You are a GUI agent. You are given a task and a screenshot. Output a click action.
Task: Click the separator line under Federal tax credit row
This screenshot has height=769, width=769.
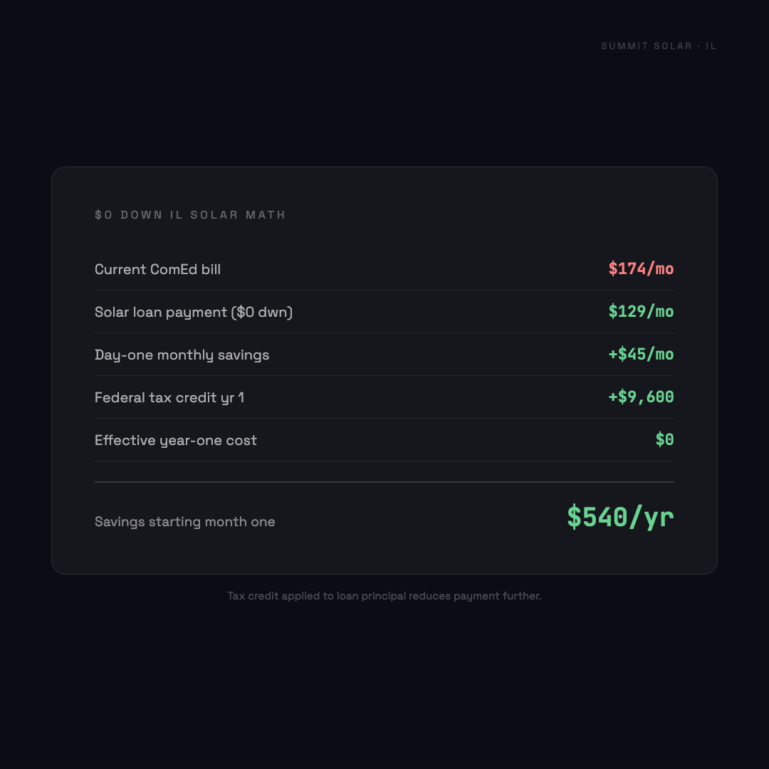point(384,418)
